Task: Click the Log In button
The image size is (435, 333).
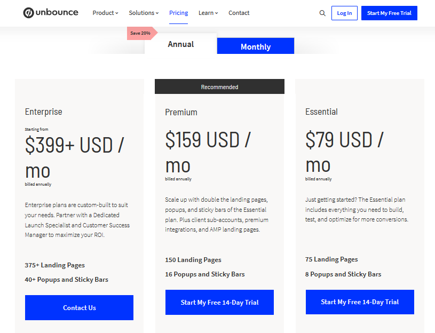Action: click(344, 13)
